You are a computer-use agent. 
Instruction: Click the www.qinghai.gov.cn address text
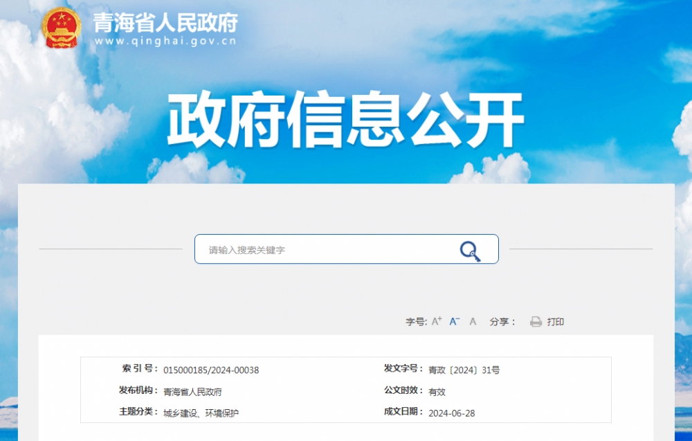pos(165,41)
